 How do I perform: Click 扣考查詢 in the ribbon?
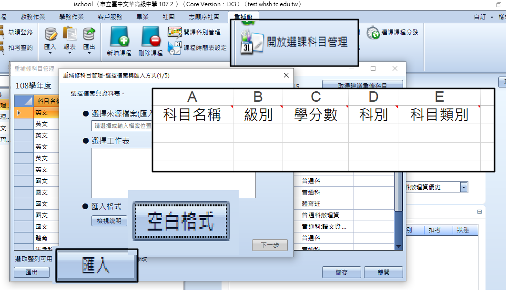[20, 48]
